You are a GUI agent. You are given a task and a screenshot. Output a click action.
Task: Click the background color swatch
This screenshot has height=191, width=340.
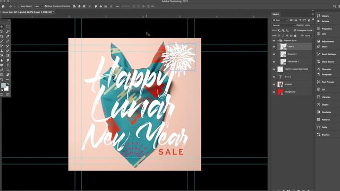[x=7, y=89]
